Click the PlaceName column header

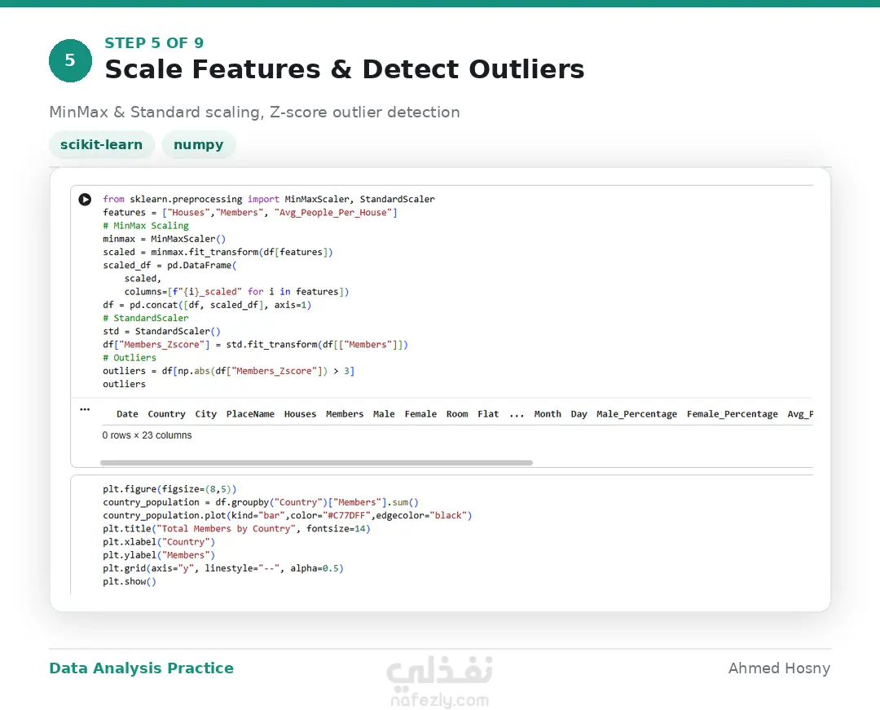point(250,414)
